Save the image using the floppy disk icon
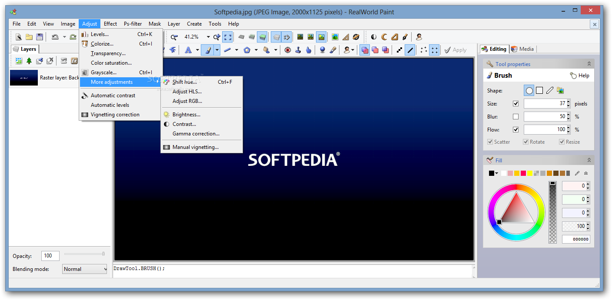 (40, 37)
